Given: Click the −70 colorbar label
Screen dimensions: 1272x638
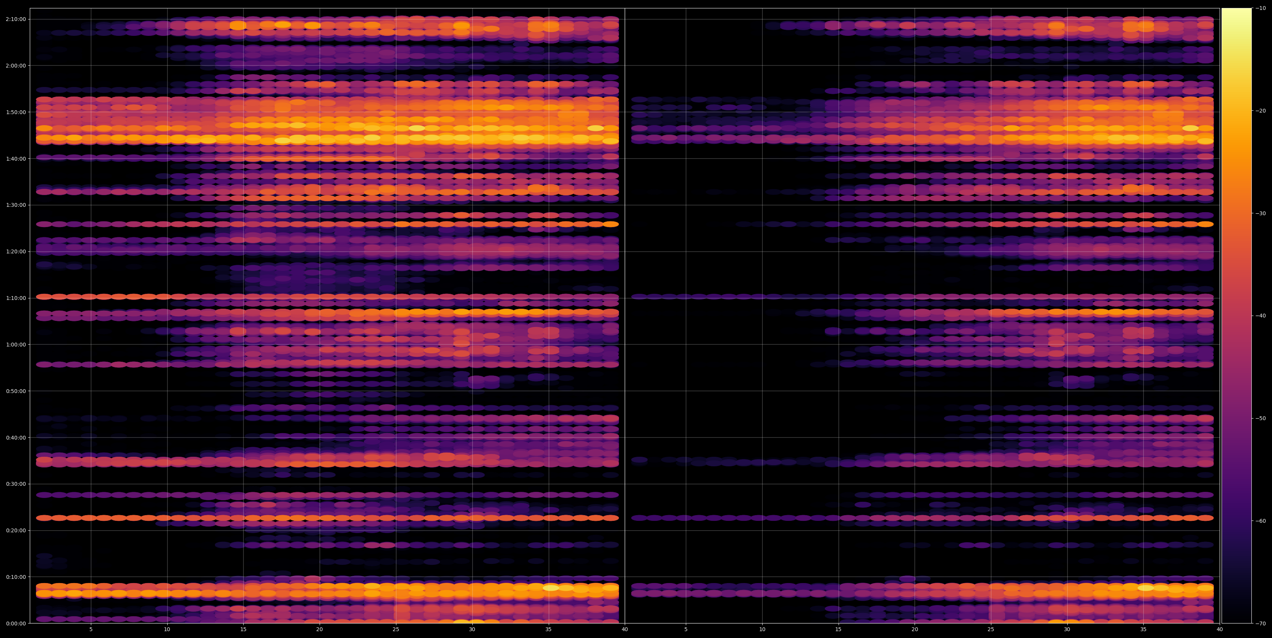Looking at the screenshot, I should tap(1261, 623).
